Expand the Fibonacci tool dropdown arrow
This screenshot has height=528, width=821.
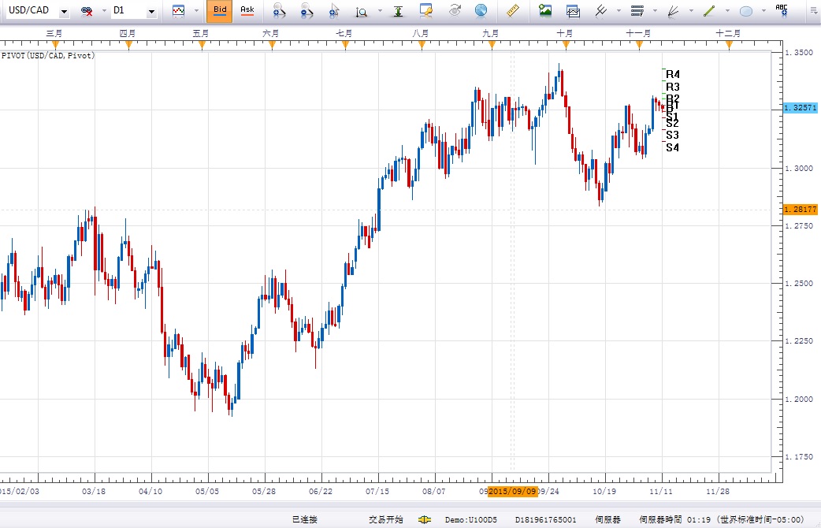[x=655, y=11]
